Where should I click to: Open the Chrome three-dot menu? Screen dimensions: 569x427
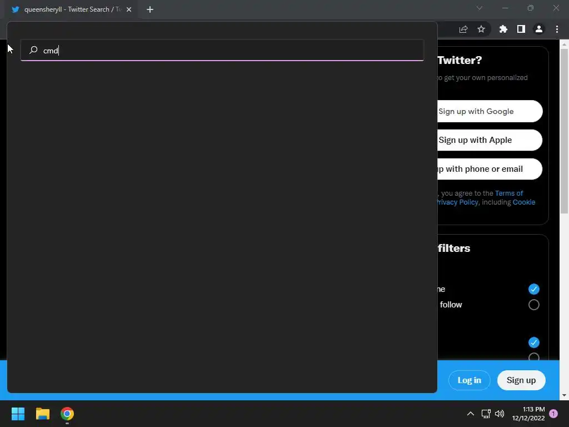point(557,29)
